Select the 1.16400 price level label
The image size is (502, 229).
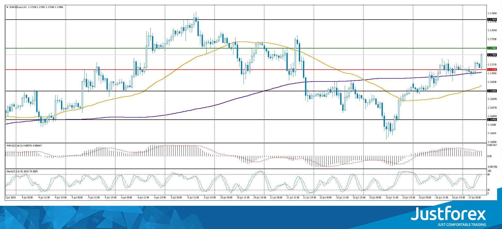click(492, 120)
